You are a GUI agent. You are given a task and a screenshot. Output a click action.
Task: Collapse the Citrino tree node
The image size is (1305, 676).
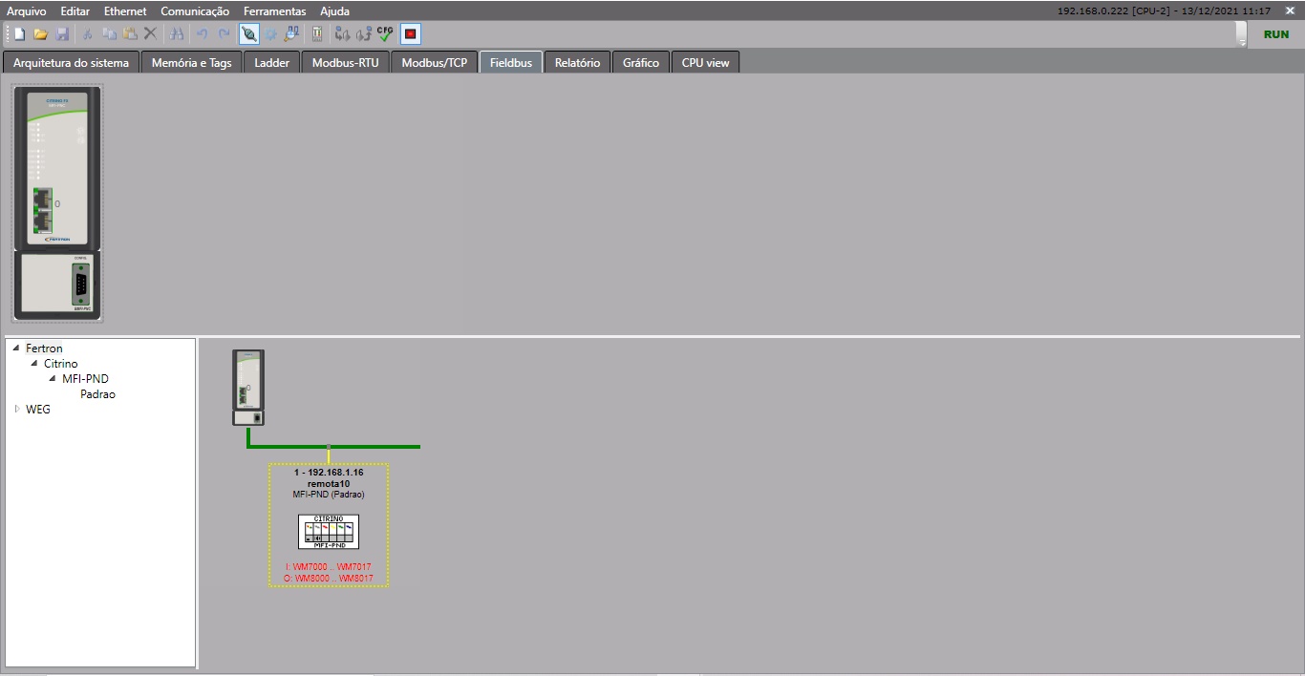[34, 364]
